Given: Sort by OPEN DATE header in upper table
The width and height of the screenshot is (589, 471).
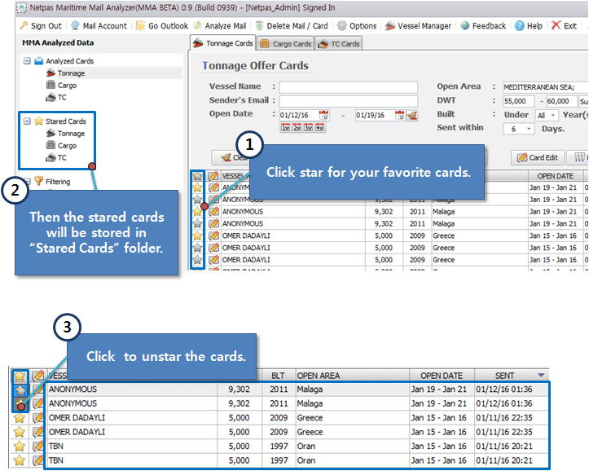Looking at the screenshot, I should pyautogui.click(x=556, y=176).
